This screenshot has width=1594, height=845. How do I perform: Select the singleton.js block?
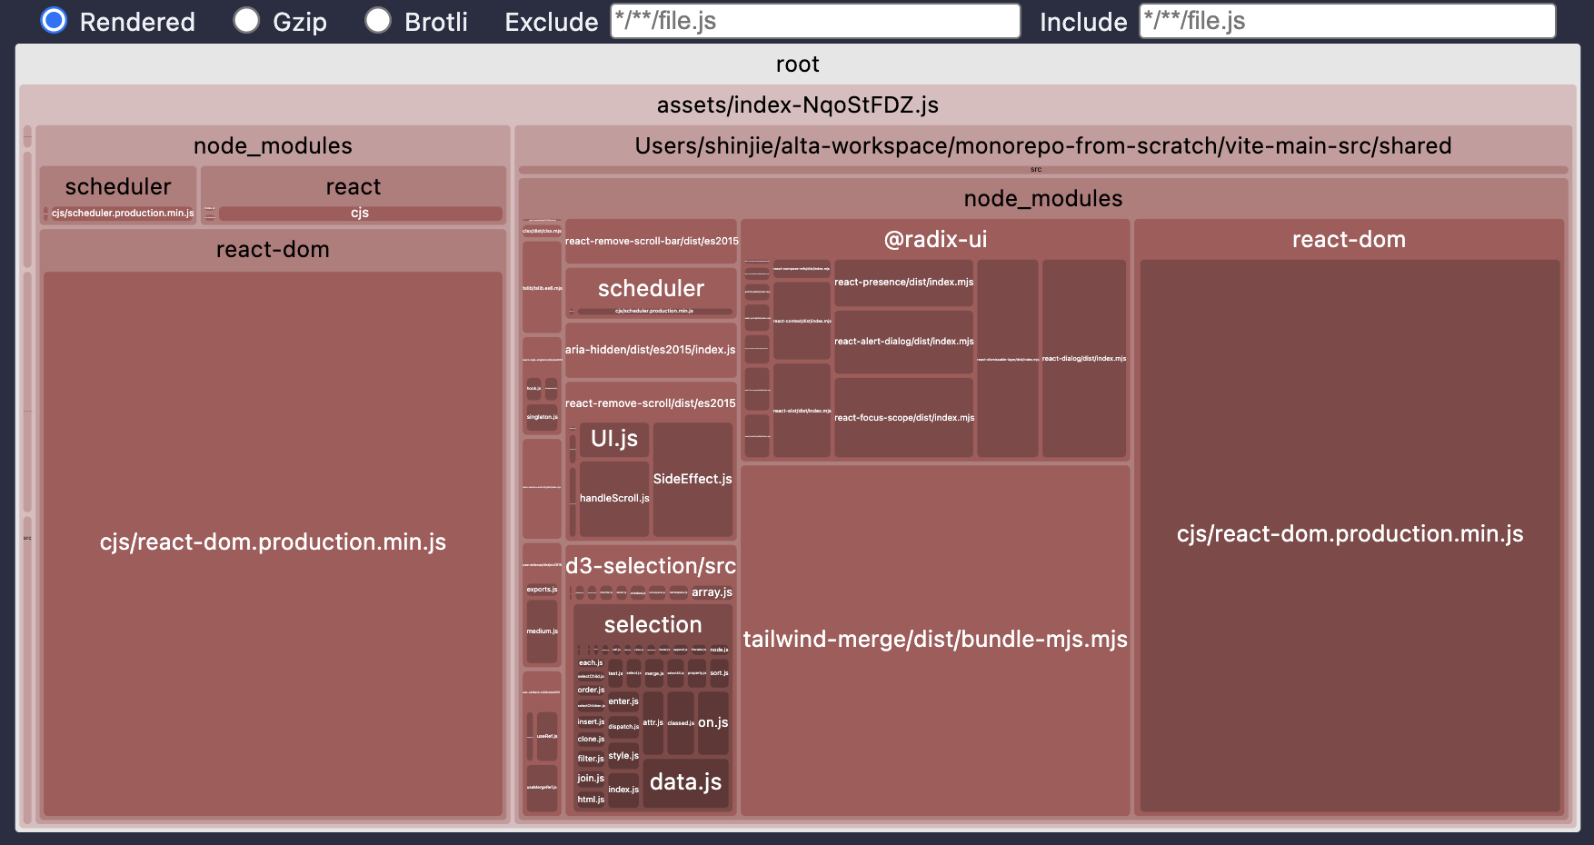pyautogui.click(x=542, y=417)
